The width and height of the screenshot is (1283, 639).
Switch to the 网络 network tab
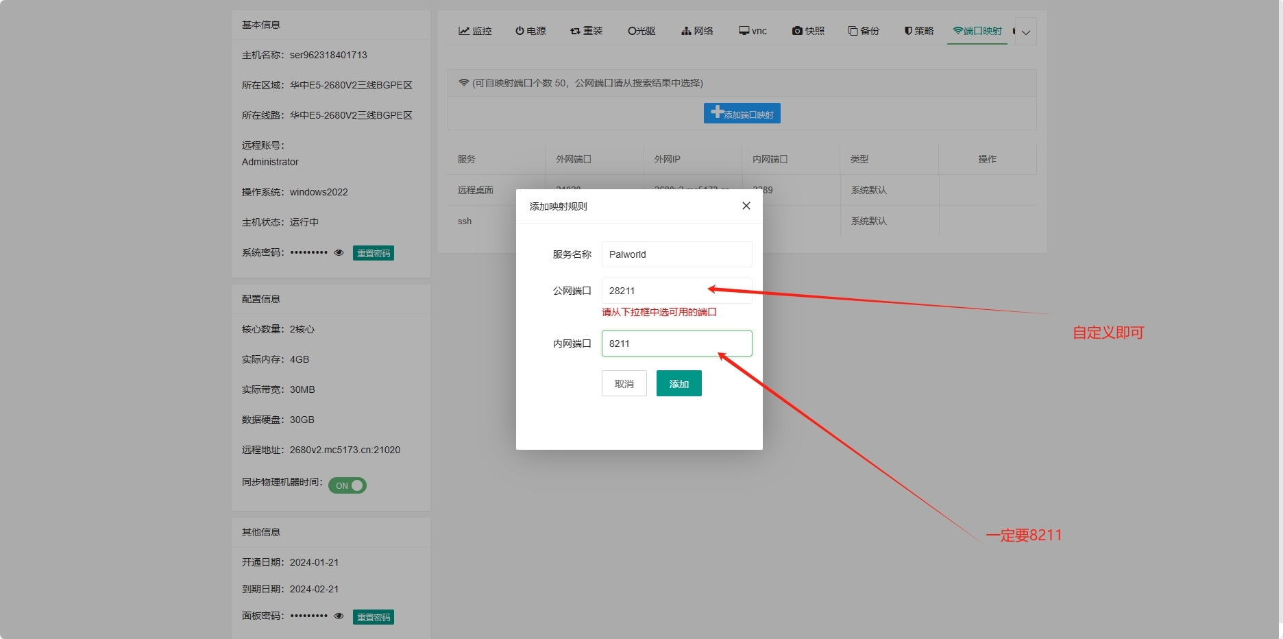697,31
